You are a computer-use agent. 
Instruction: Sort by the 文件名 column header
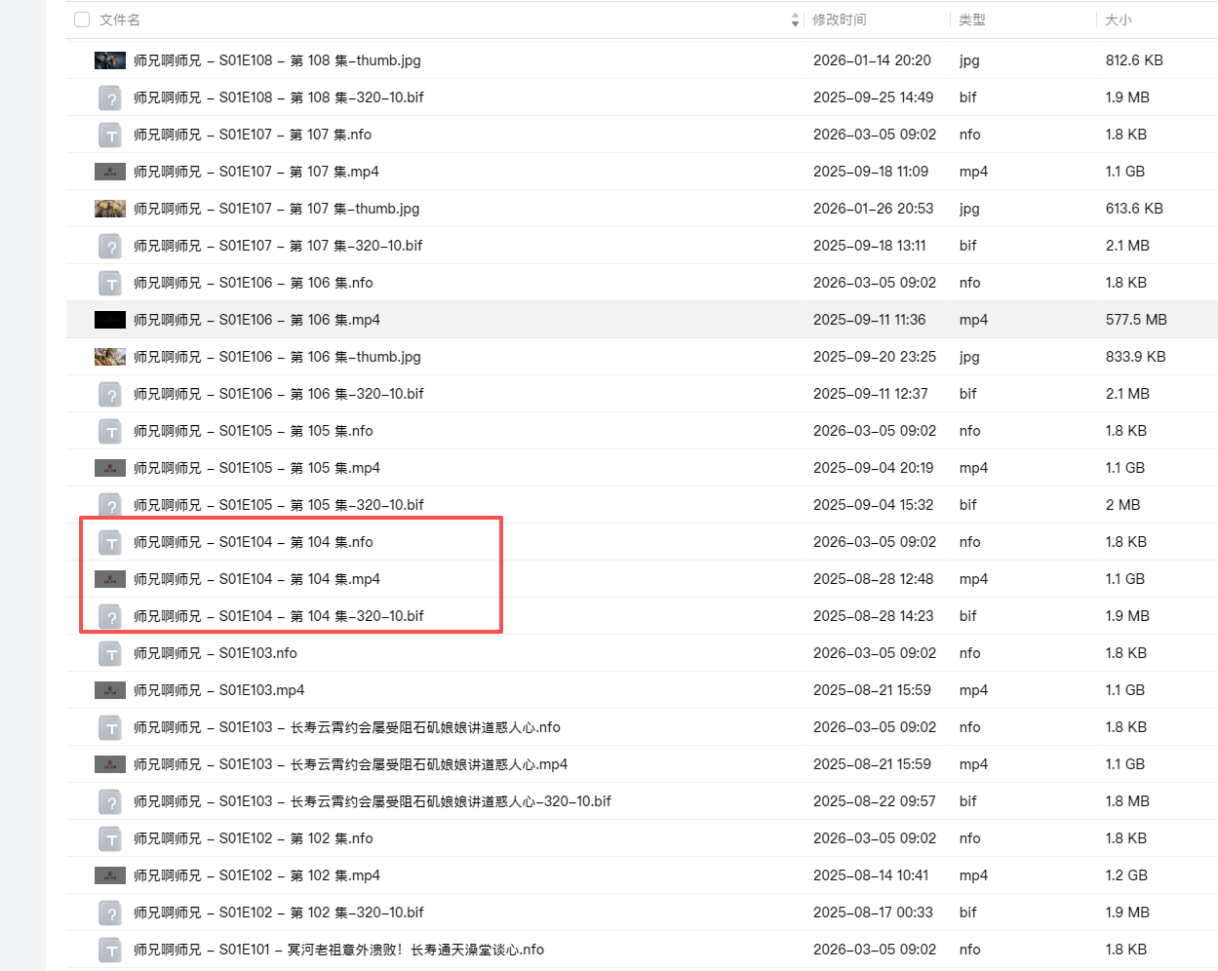[x=120, y=19]
